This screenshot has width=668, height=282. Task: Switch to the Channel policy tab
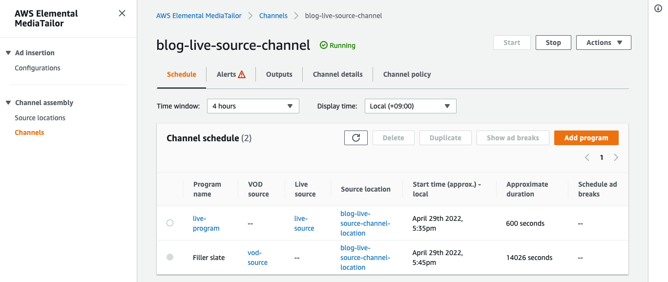click(x=407, y=74)
